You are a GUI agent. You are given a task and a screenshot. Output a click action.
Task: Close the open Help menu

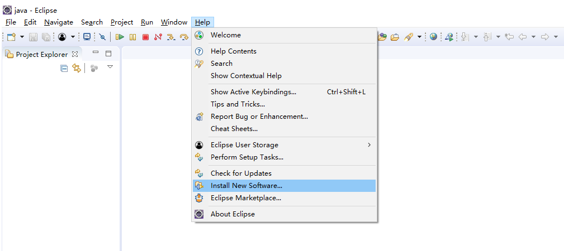(x=202, y=22)
